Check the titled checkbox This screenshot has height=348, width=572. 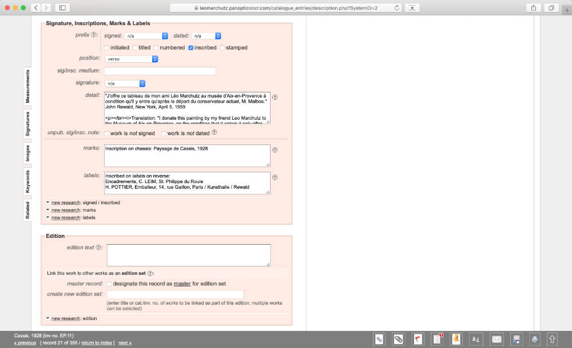(x=135, y=48)
